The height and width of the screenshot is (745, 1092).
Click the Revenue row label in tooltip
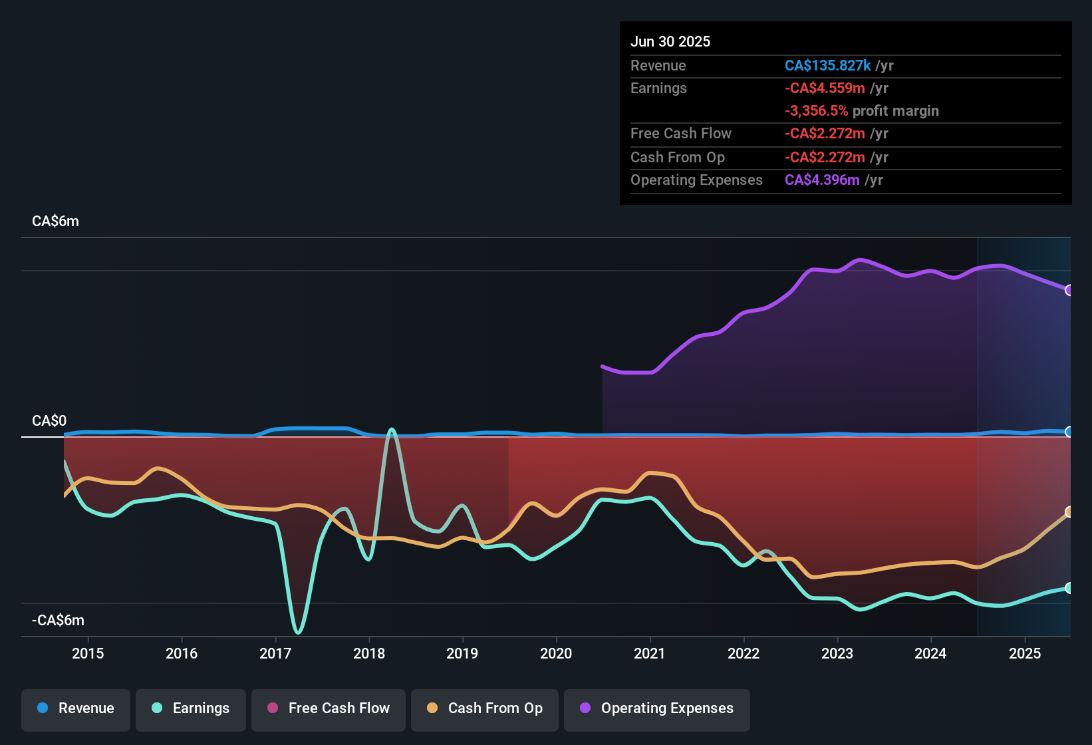658,65
